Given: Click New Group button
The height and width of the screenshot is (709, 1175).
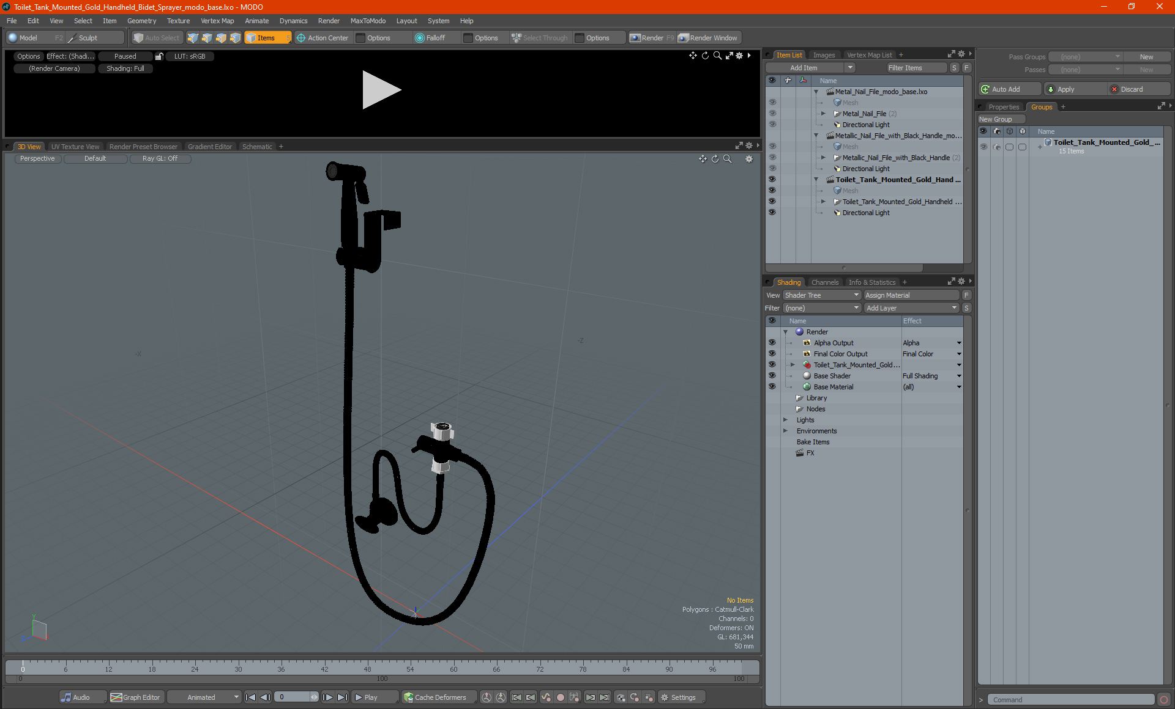Looking at the screenshot, I should point(1001,119).
